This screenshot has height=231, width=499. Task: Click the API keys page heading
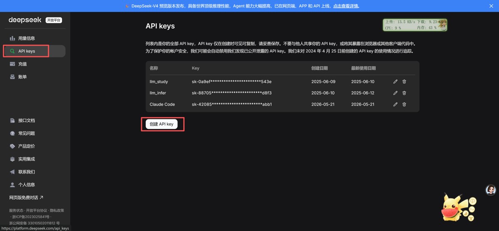[x=160, y=26]
